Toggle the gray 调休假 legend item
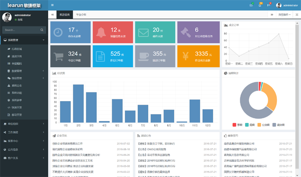The height and width of the screenshot is (177, 301). pos(278,125)
